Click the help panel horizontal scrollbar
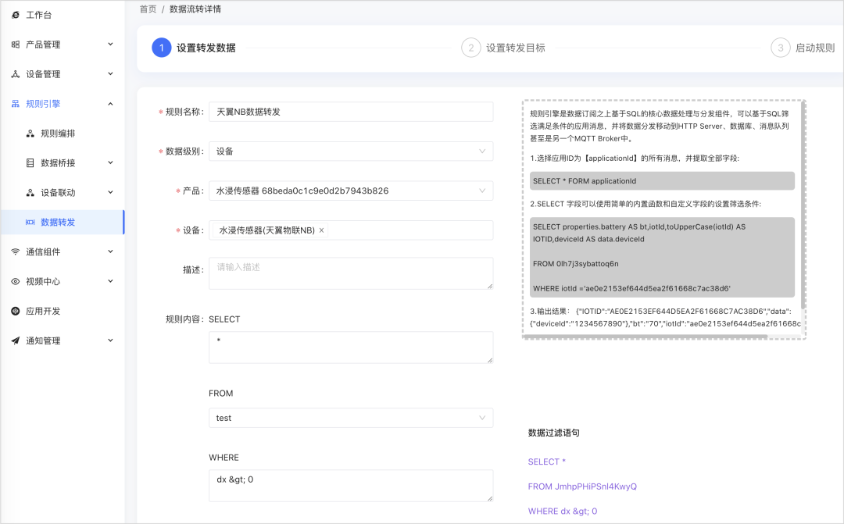Image resolution: width=844 pixels, height=524 pixels. pyautogui.click(x=646, y=337)
